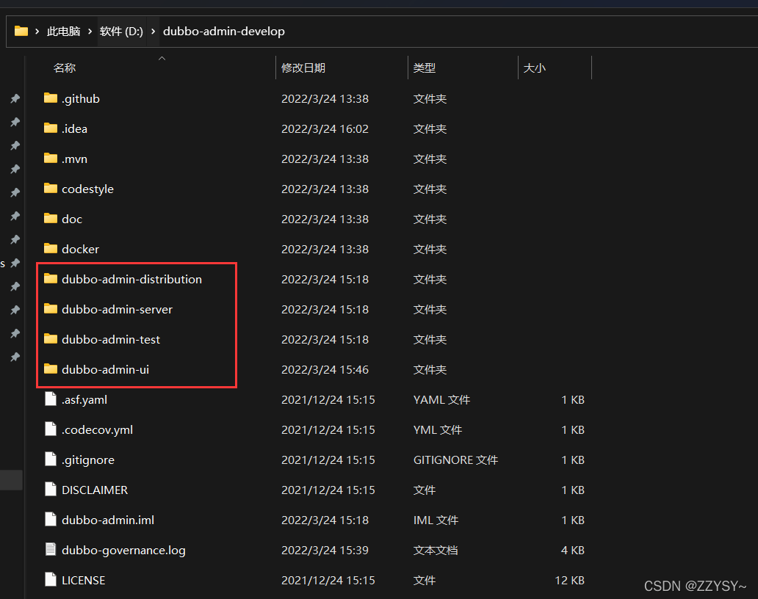Click the 2022/3/24 15:46 date of dubbo-admin-ui
Viewport: 758px width, 599px height.
[x=325, y=369]
